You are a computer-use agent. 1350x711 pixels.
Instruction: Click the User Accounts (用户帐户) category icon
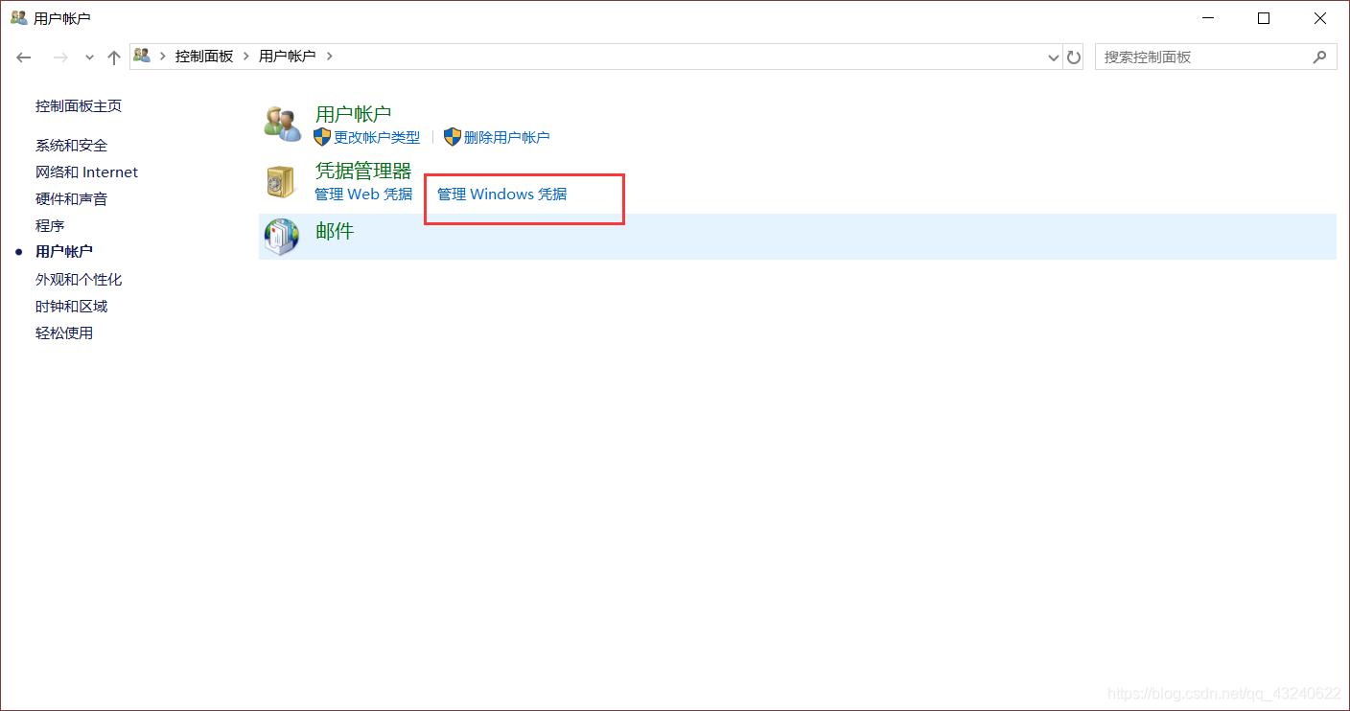[x=282, y=123]
